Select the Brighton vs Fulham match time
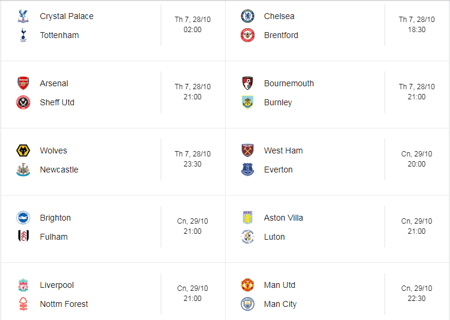Image resolution: width=450 pixels, height=320 pixels. pos(192,226)
